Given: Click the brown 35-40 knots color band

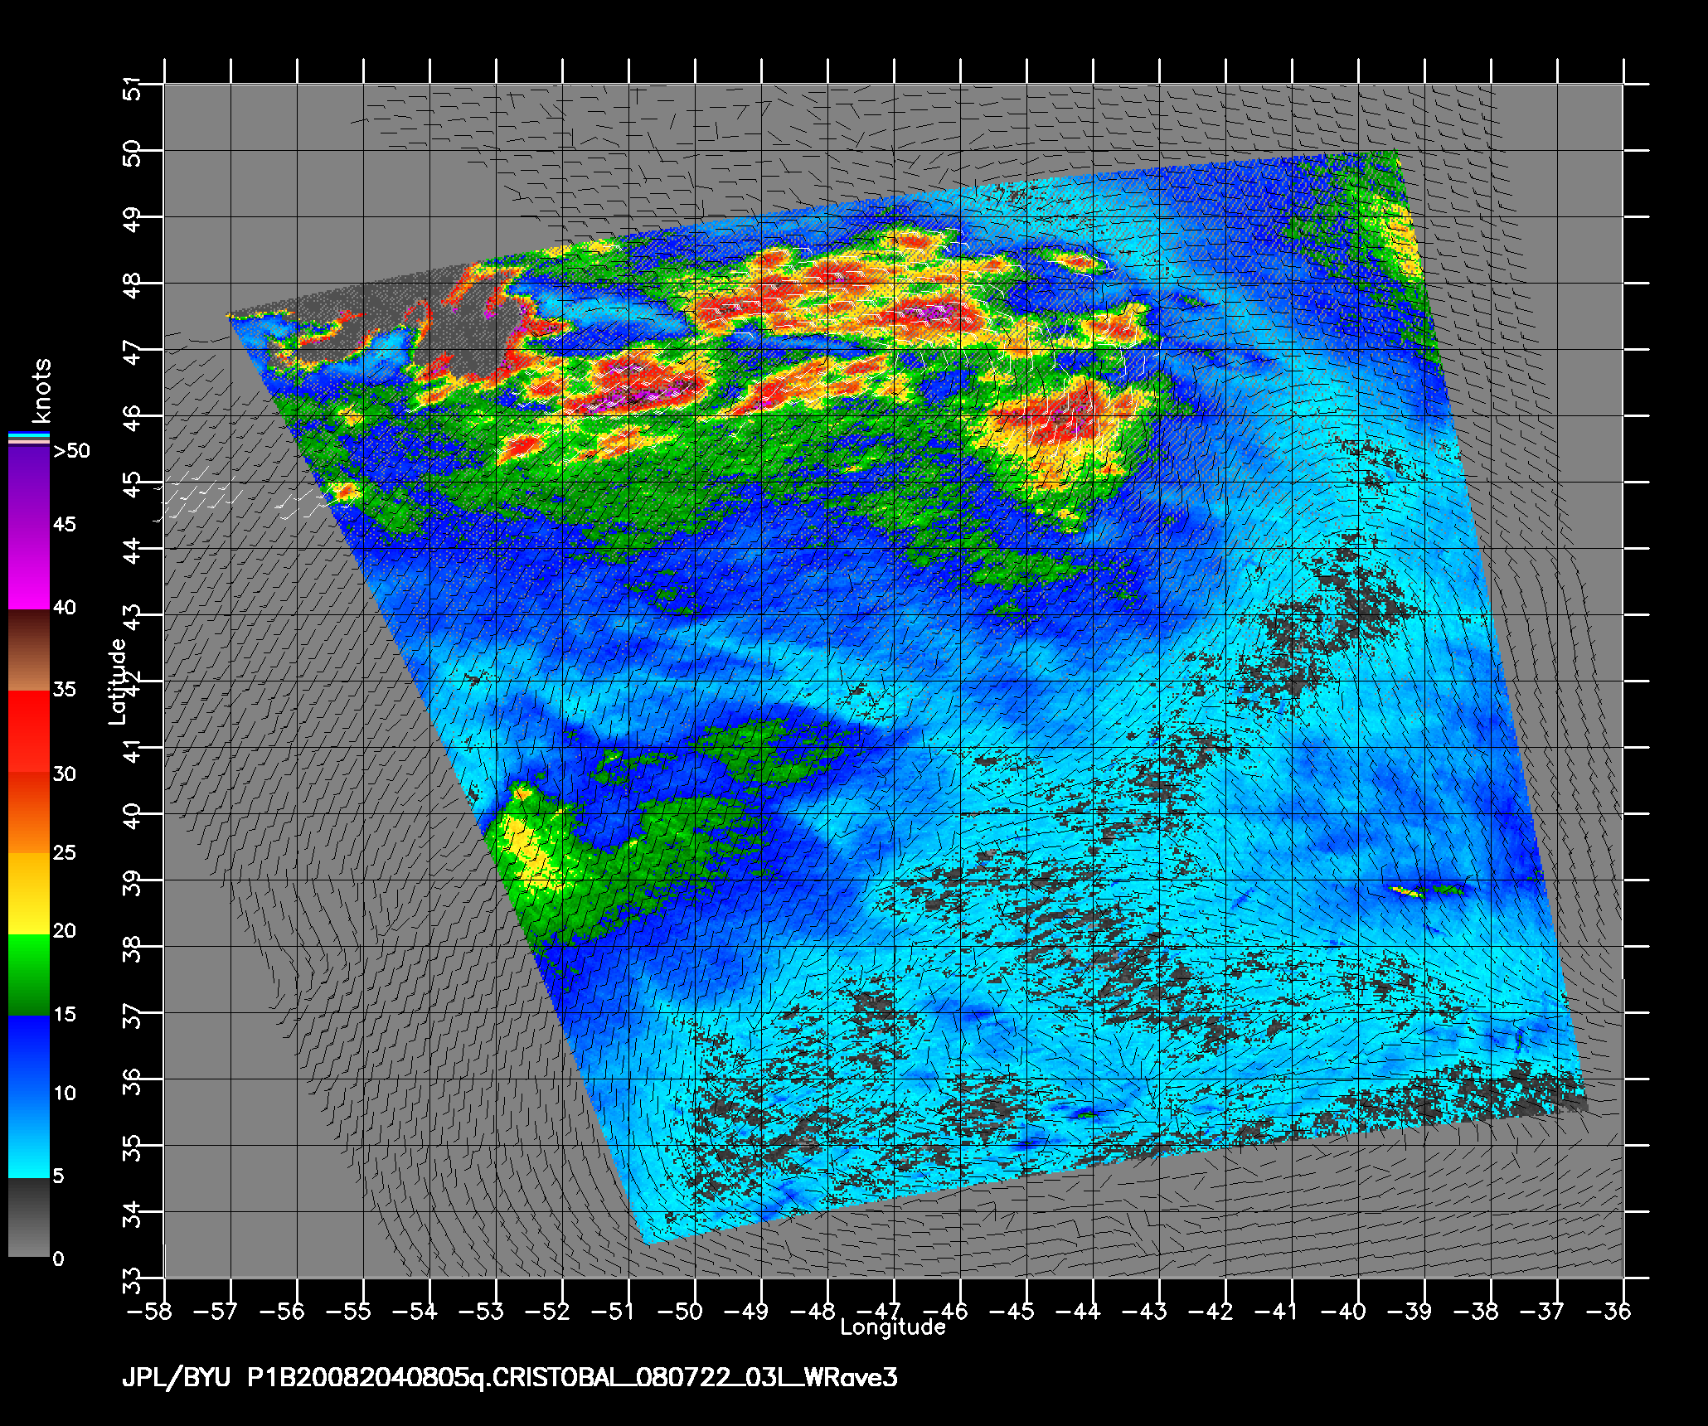Looking at the screenshot, I should point(28,650).
